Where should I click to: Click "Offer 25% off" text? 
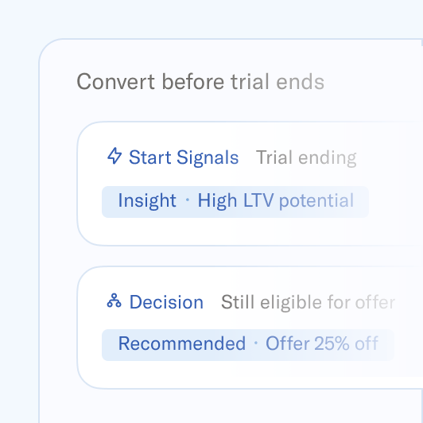pos(322,343)
